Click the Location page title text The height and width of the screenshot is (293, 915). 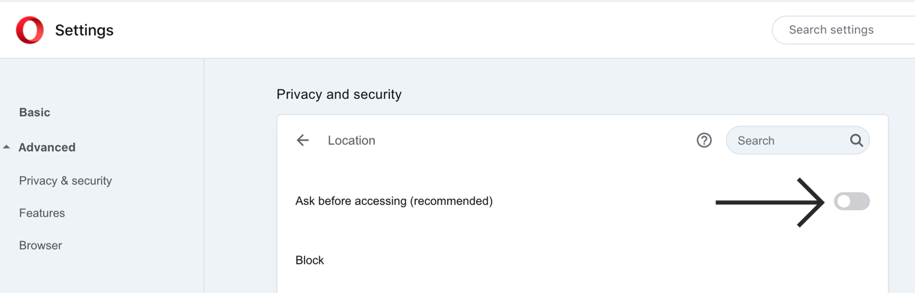[x=352, y=140]
